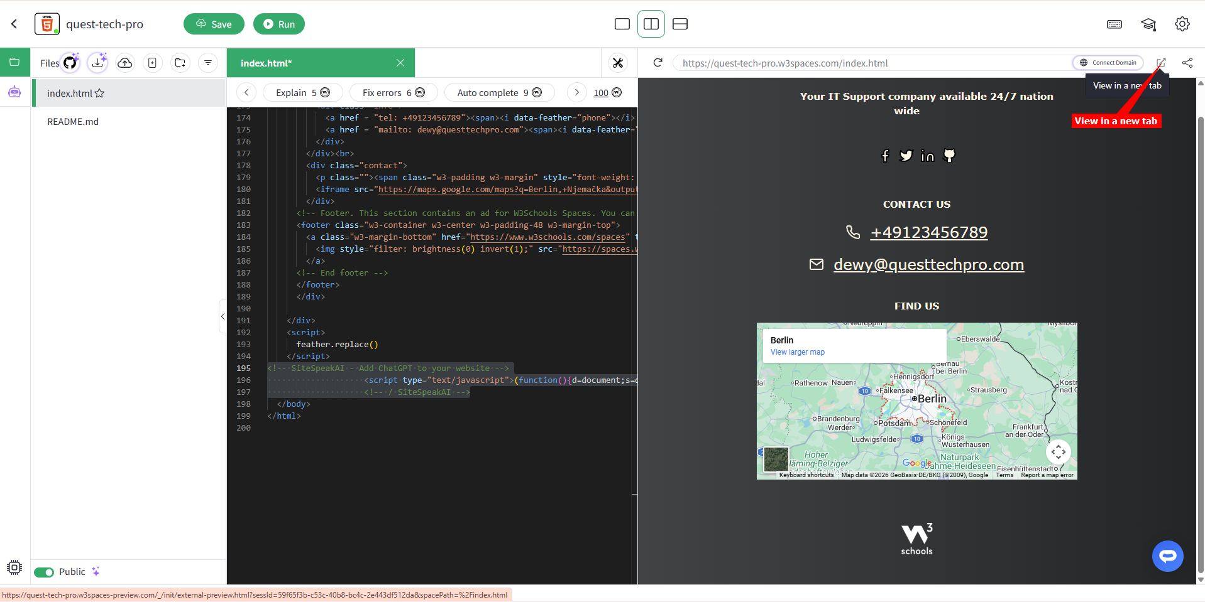Screen dimensions: 1205x602
Task: Click the Connect Domain button
Action: click(1108, 63)
